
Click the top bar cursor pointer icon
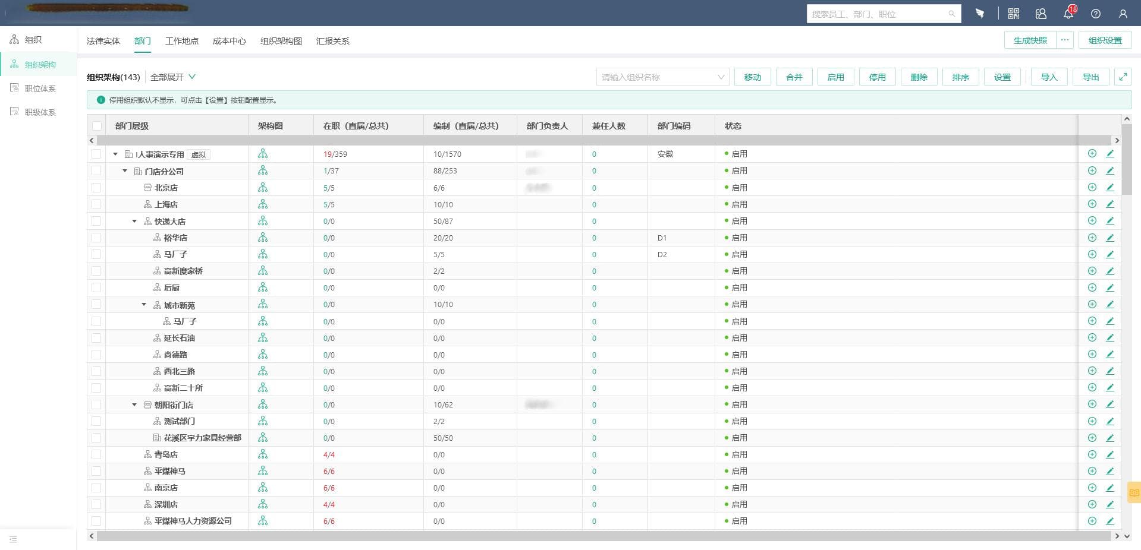coord(980,13)
